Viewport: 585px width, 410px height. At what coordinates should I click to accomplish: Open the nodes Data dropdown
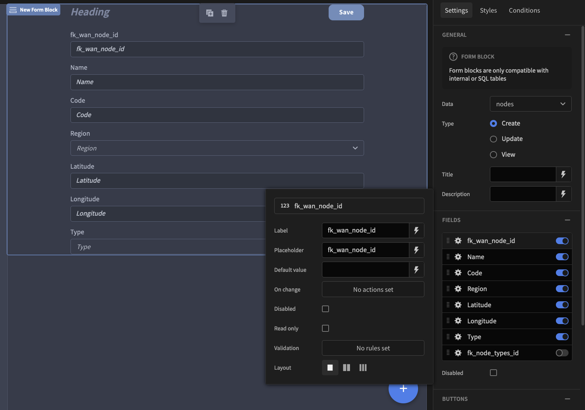tap(530, 104)
